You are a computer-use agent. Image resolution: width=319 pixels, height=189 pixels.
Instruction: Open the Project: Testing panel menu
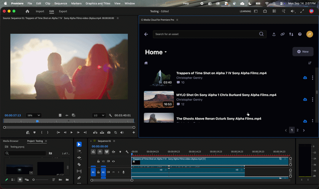coord(46,141)
